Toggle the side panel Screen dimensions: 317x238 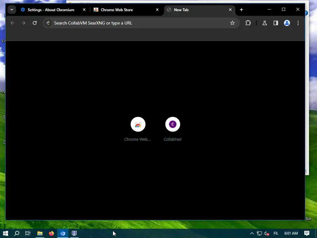pyautogui.click(x=276, y=23)
